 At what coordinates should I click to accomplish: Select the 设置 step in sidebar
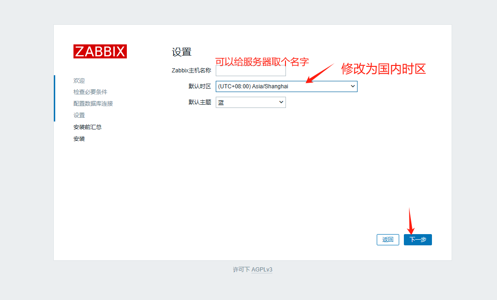[x=79, y=115]
